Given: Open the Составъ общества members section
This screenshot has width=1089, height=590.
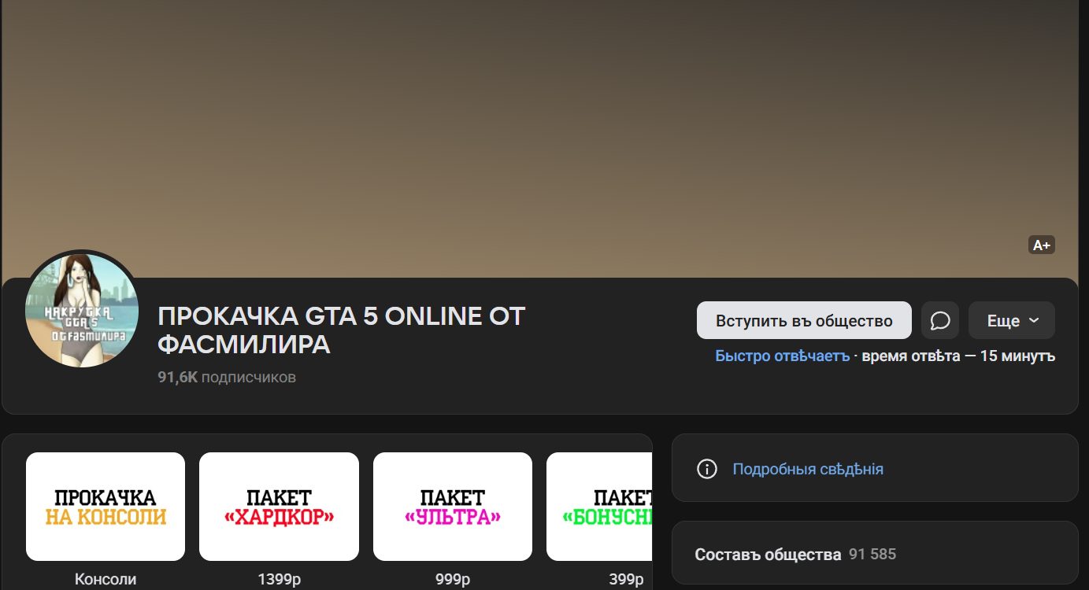Looking at the screenshot, I should (874, 554).
